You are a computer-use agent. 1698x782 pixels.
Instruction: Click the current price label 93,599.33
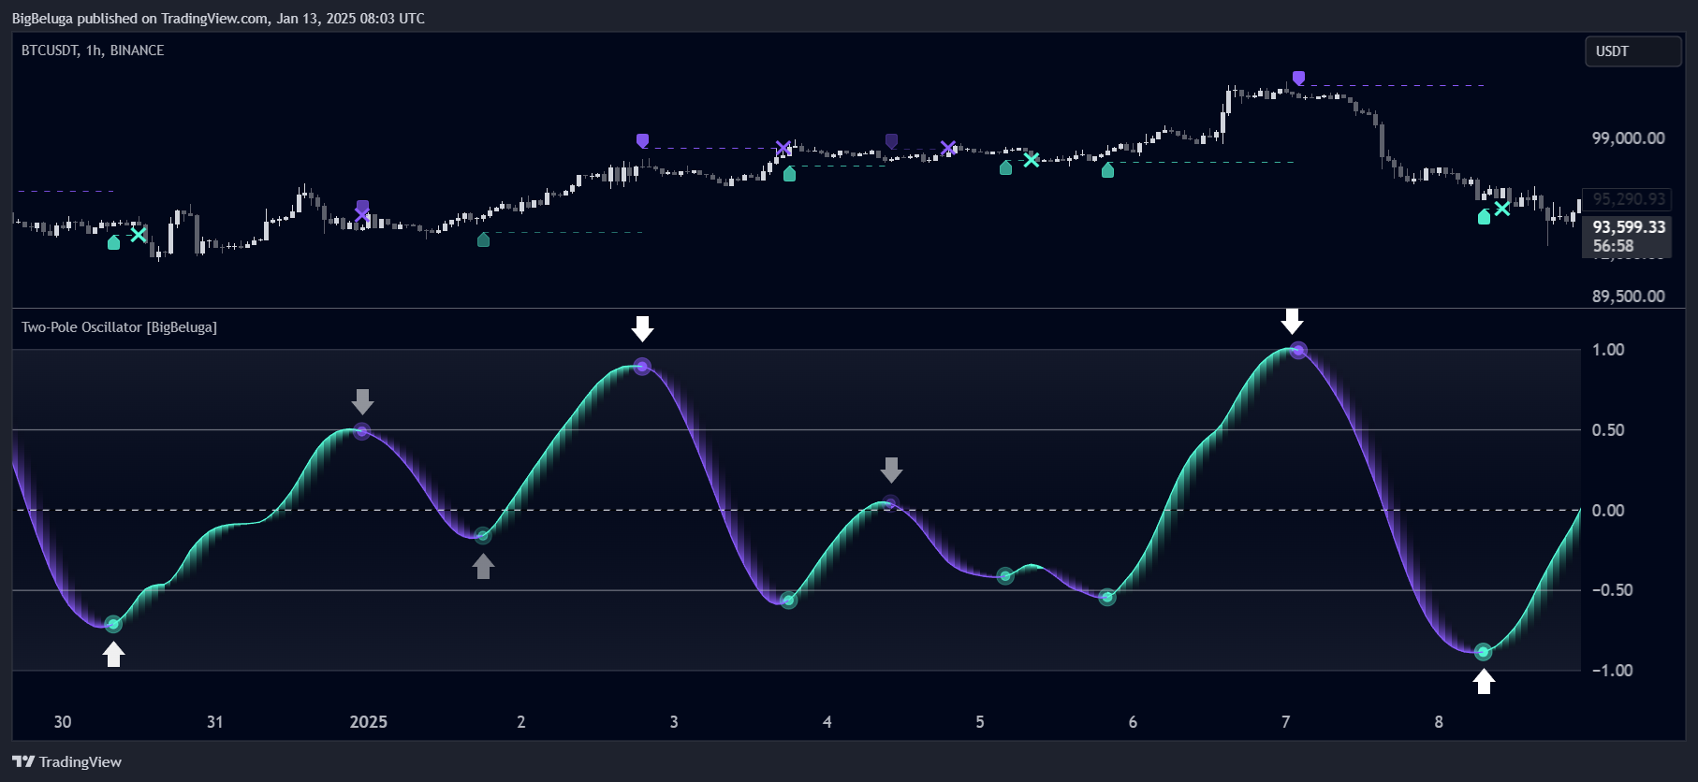click(x=1629, y=227)
